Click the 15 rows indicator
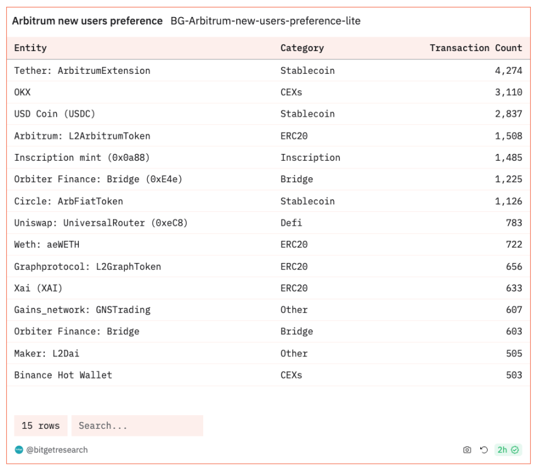 click(41, 426)
